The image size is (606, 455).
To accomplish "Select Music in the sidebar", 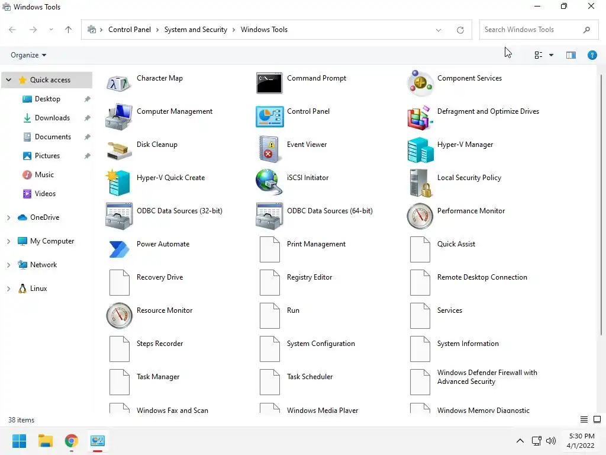I will [x=44, y=175].
